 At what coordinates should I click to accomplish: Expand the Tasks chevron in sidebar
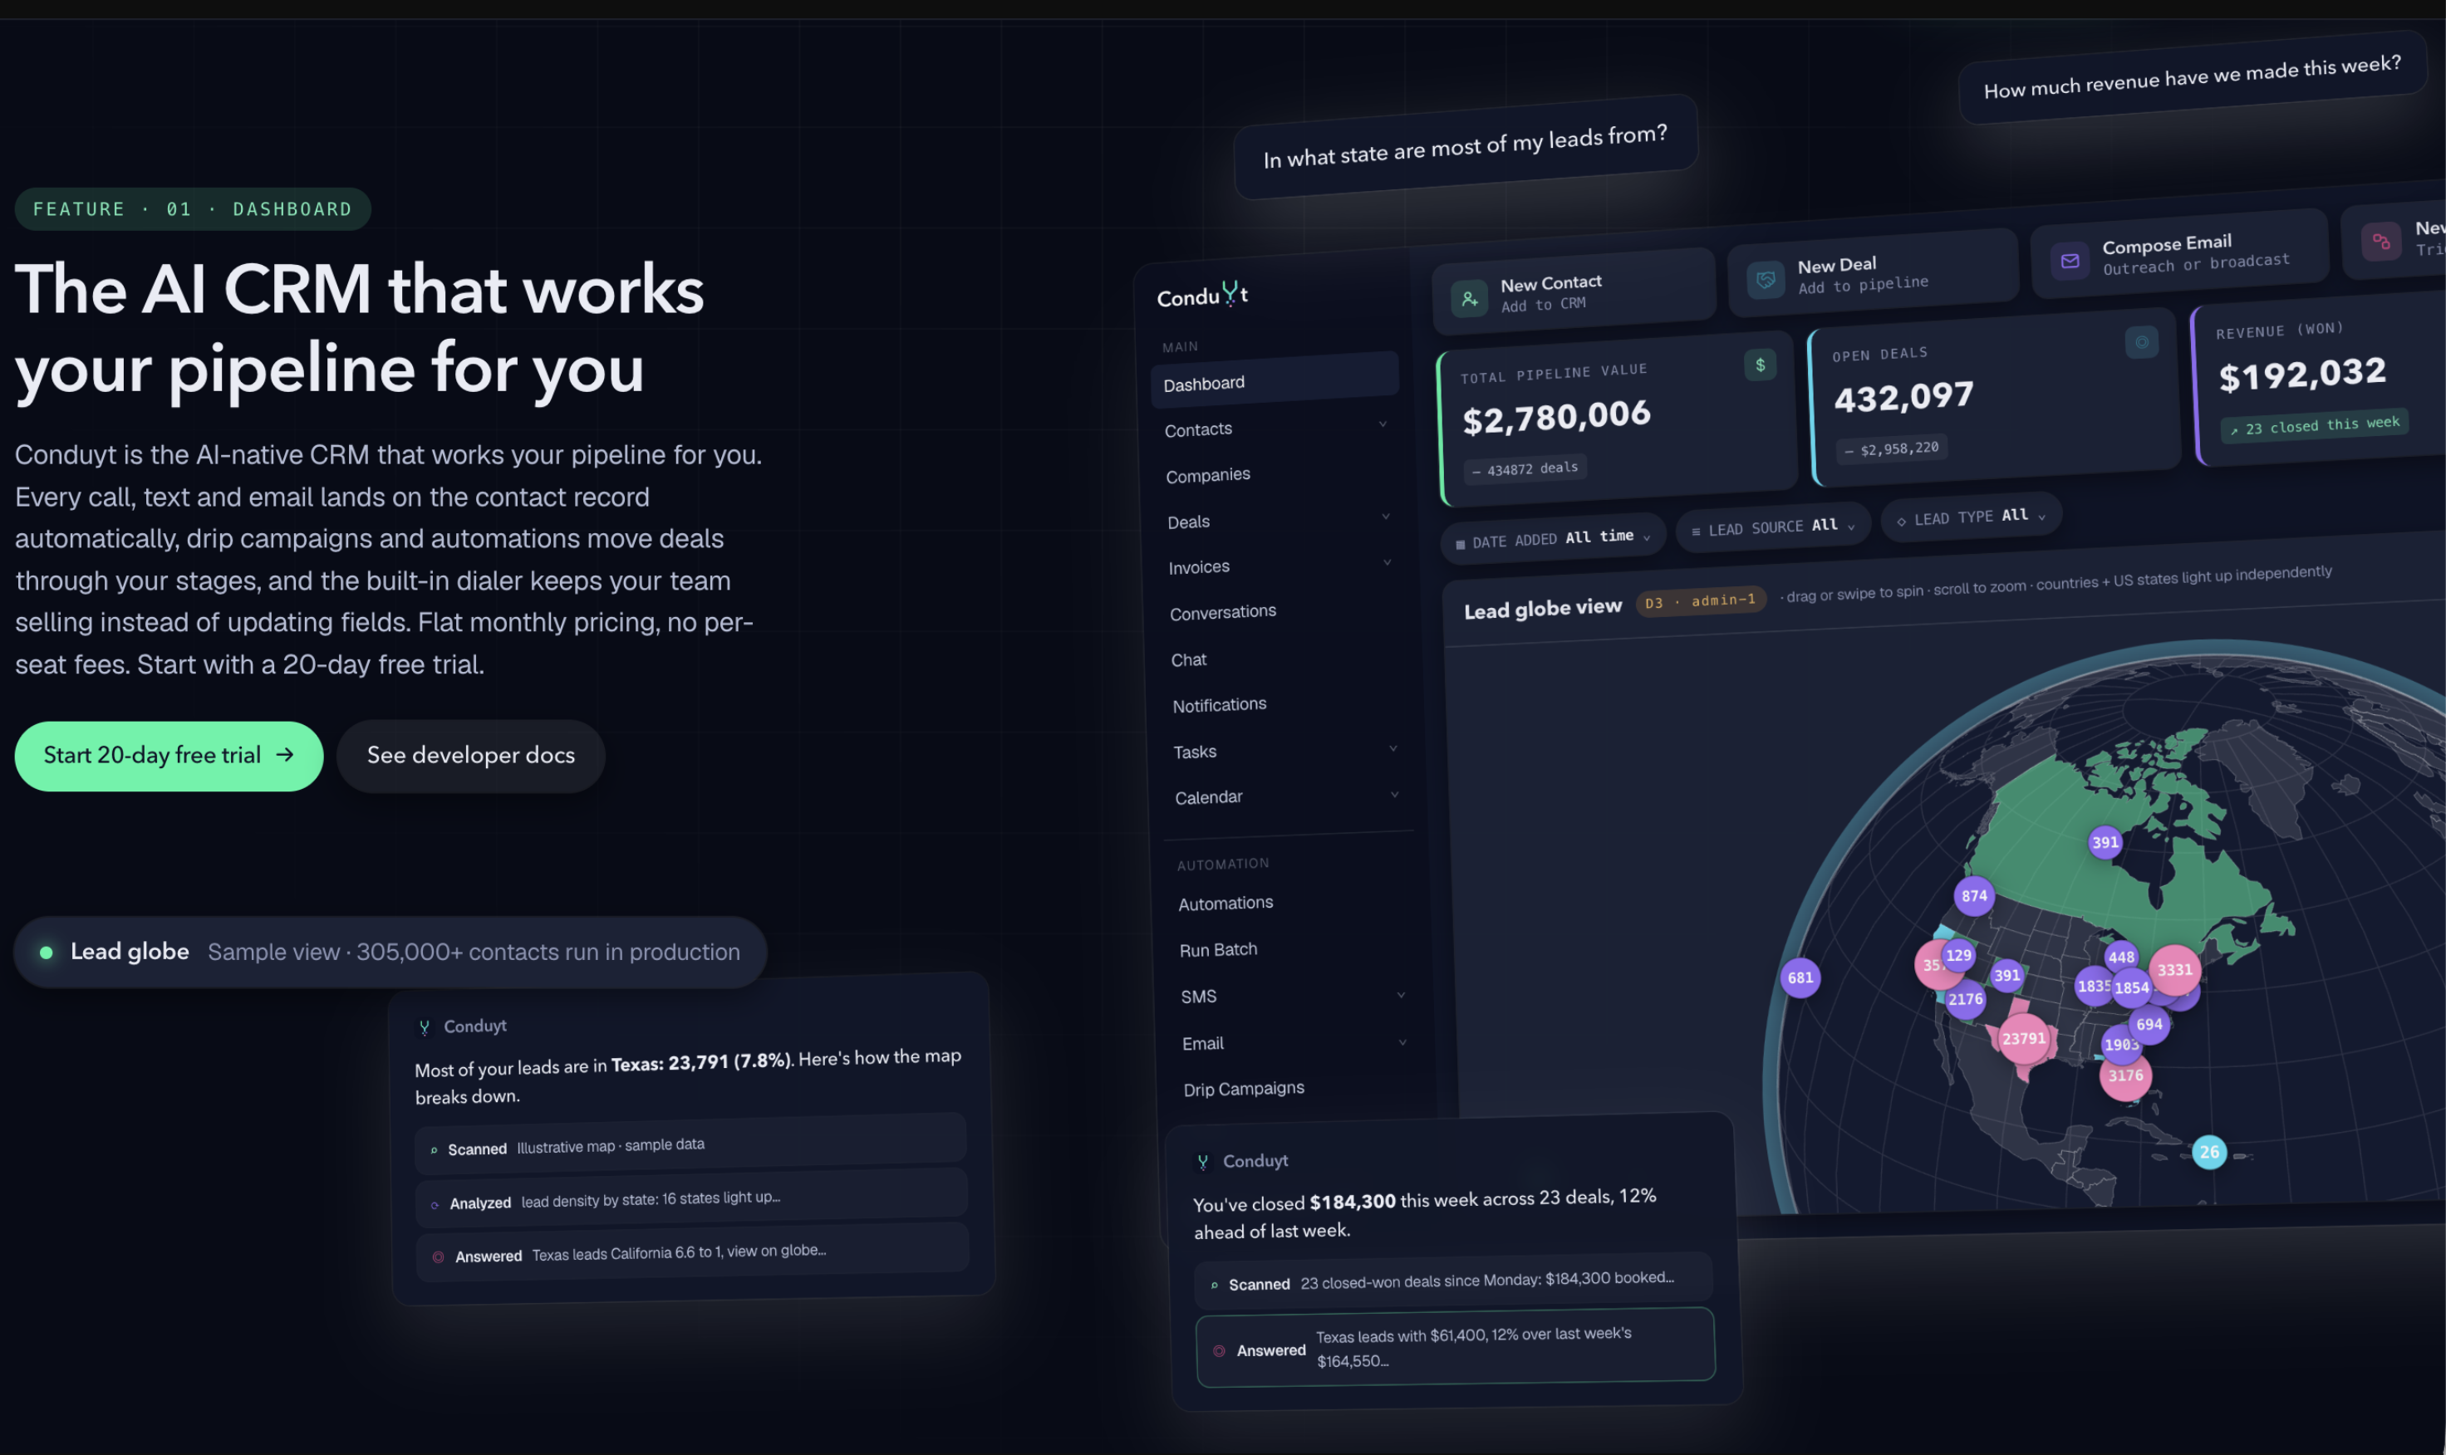tap(1392, 748)
